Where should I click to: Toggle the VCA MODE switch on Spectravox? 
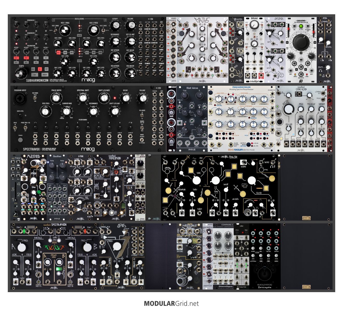pos(142,116)
